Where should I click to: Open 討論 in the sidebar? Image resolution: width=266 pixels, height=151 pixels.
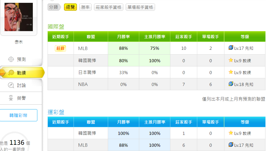[22, 85]
